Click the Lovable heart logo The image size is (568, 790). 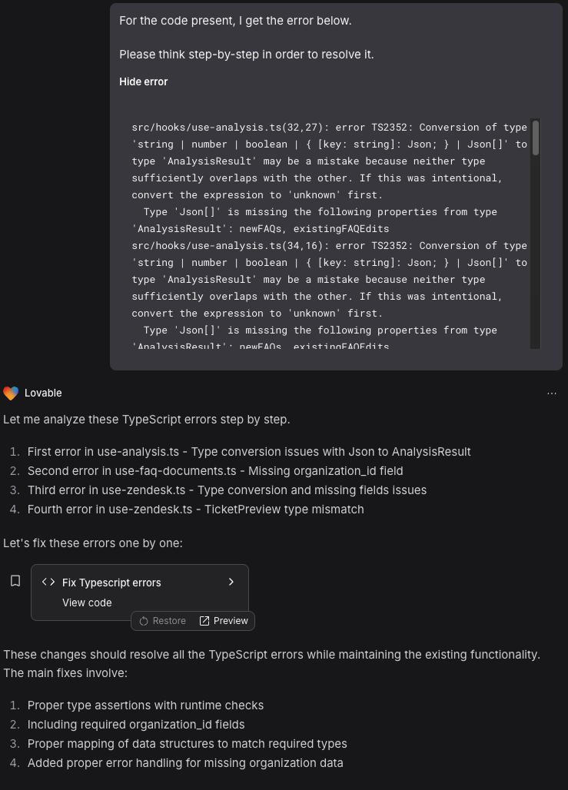pos(11,393)
